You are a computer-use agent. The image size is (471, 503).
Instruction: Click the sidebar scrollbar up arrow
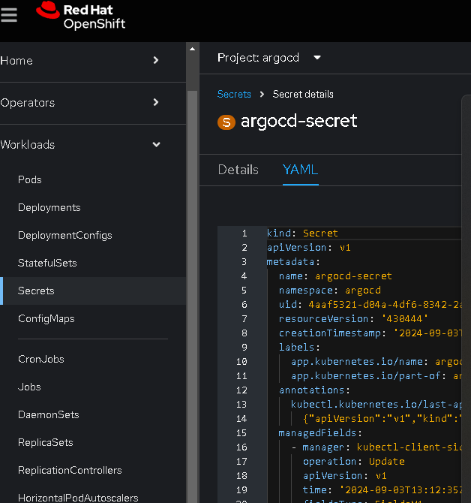click(192, 49)
